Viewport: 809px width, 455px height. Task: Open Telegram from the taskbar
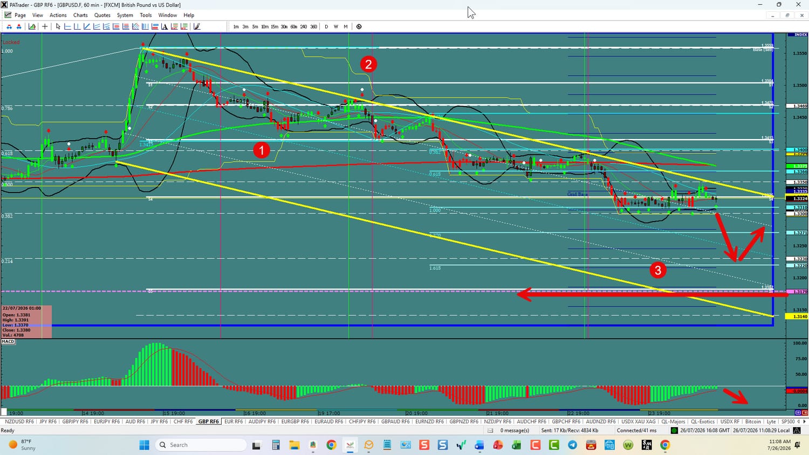click(x=573, y=445)
